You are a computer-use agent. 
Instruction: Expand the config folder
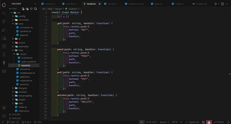[x=22, y=16]
